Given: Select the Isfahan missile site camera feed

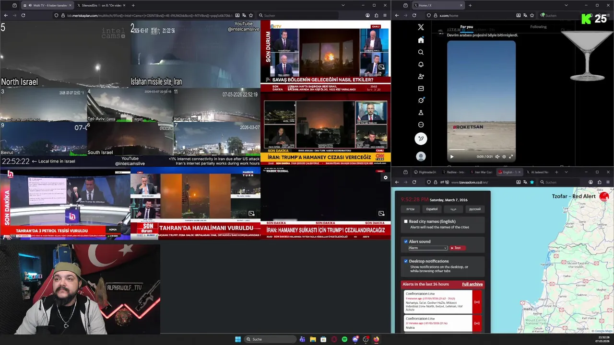Looking at the screenshot, I should [195, 54].
